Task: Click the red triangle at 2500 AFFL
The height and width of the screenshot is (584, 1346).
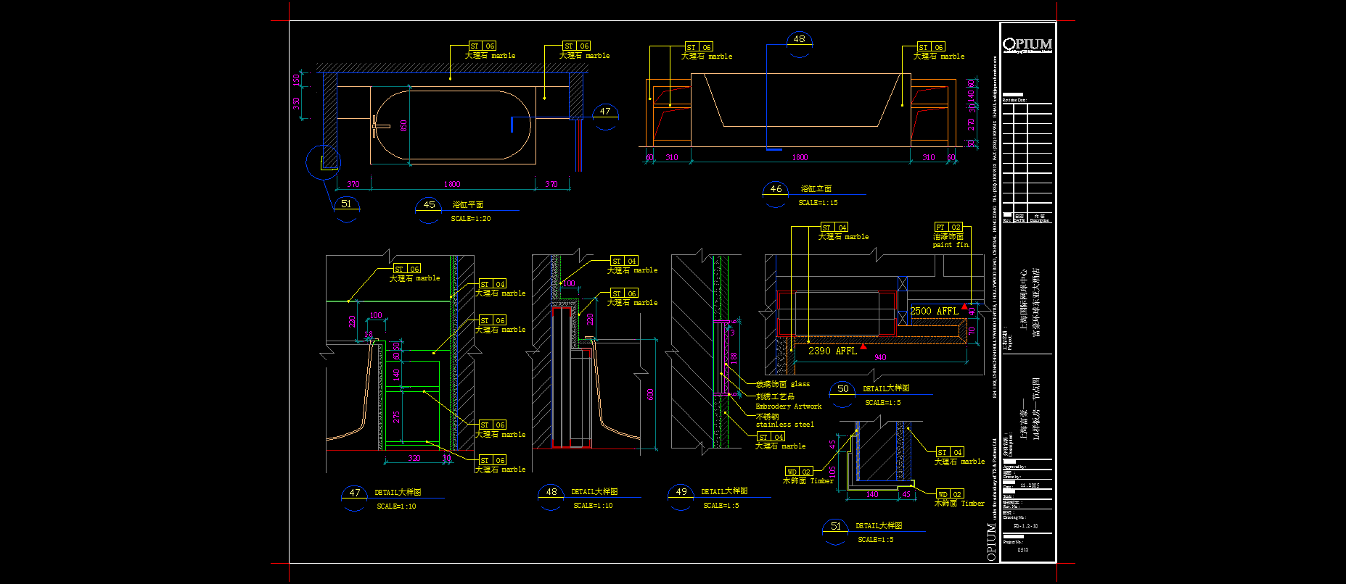Action: click(964, 307)
